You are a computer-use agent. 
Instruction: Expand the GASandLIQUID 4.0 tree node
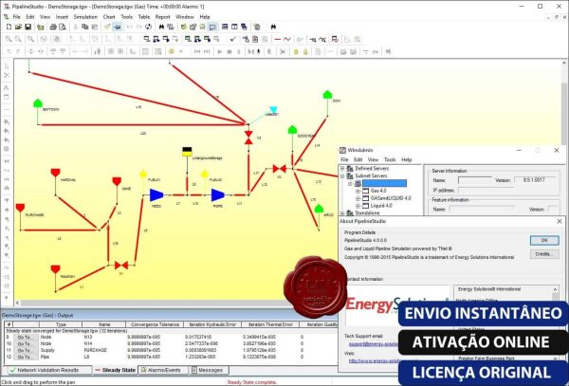coord(358,198)
